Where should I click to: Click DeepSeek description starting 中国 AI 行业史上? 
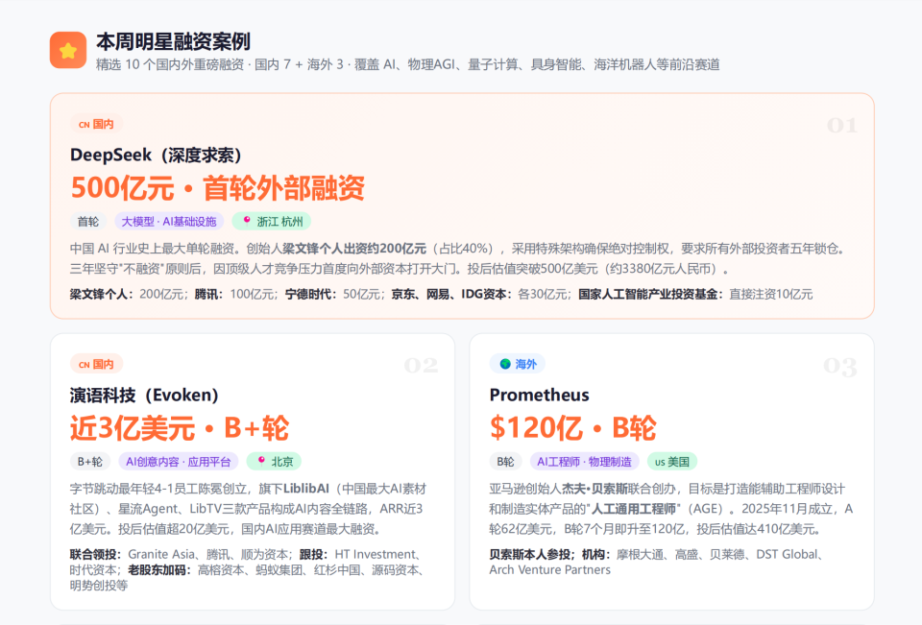click(x=458, y=258)
